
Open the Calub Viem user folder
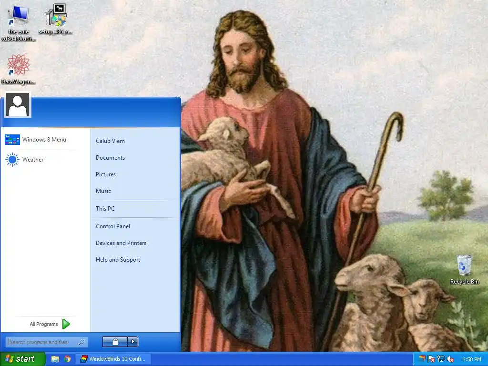(x=110, y=141)
